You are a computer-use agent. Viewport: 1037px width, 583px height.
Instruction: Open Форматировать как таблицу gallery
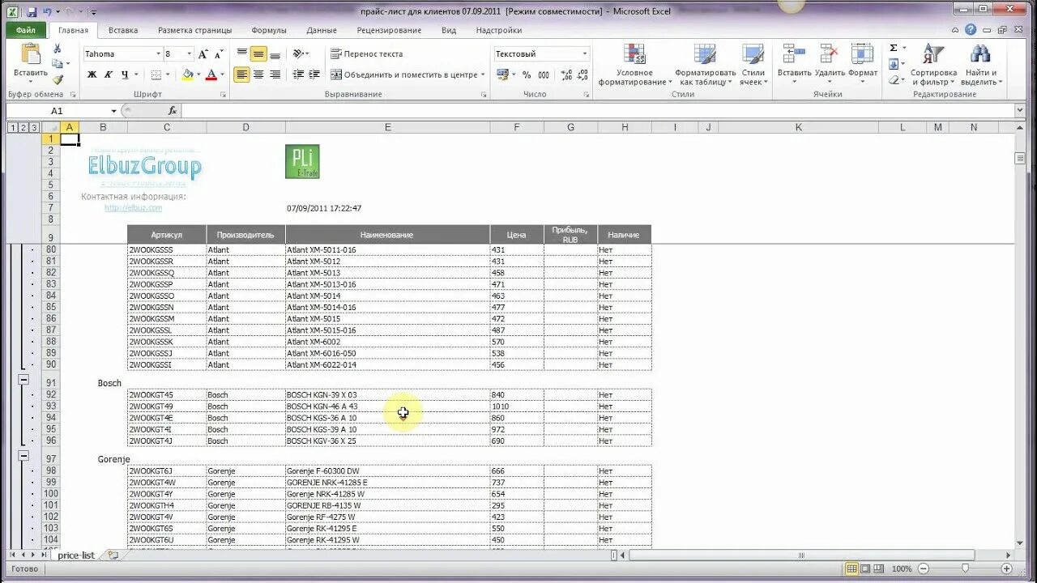coord(706,65)
